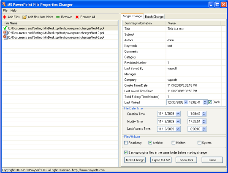This screenshot has width=228, height=173.
Task: Click the application icon in title bar
Action: (4, 4)
